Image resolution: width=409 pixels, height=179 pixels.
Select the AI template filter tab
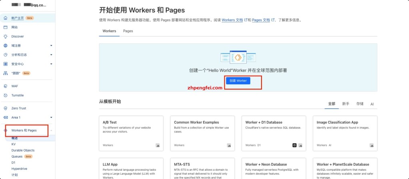tap(372, 104)
